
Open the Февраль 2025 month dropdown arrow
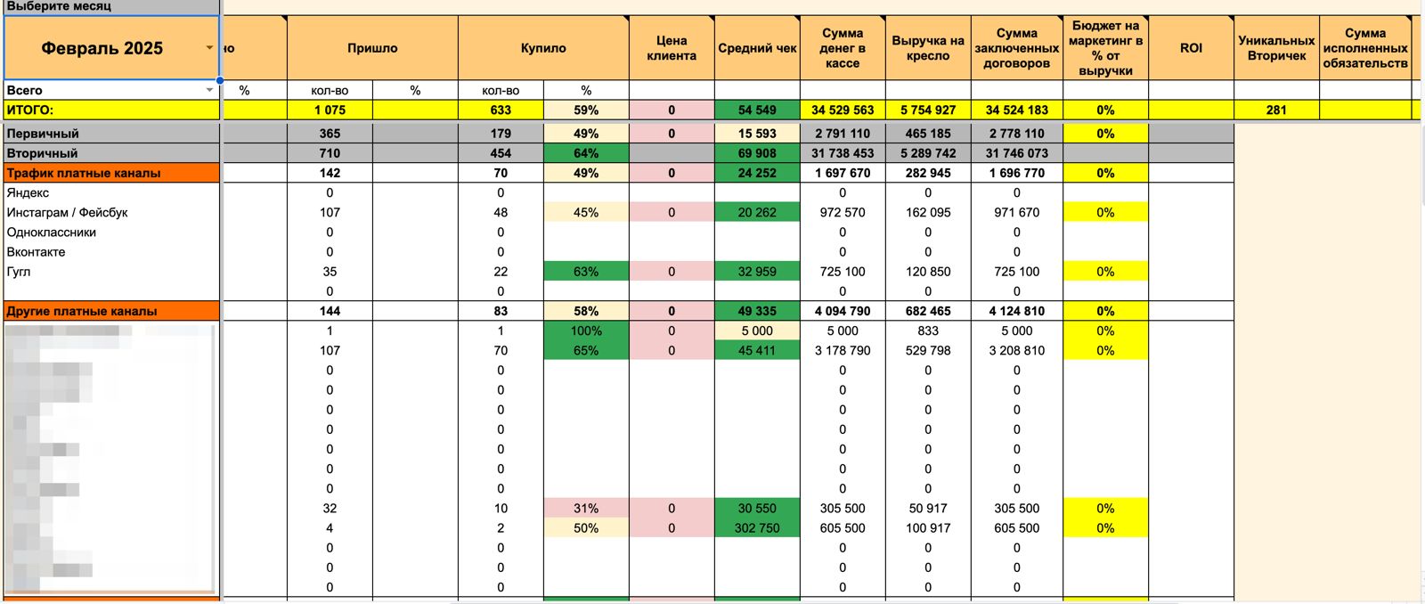click(209, 48)
